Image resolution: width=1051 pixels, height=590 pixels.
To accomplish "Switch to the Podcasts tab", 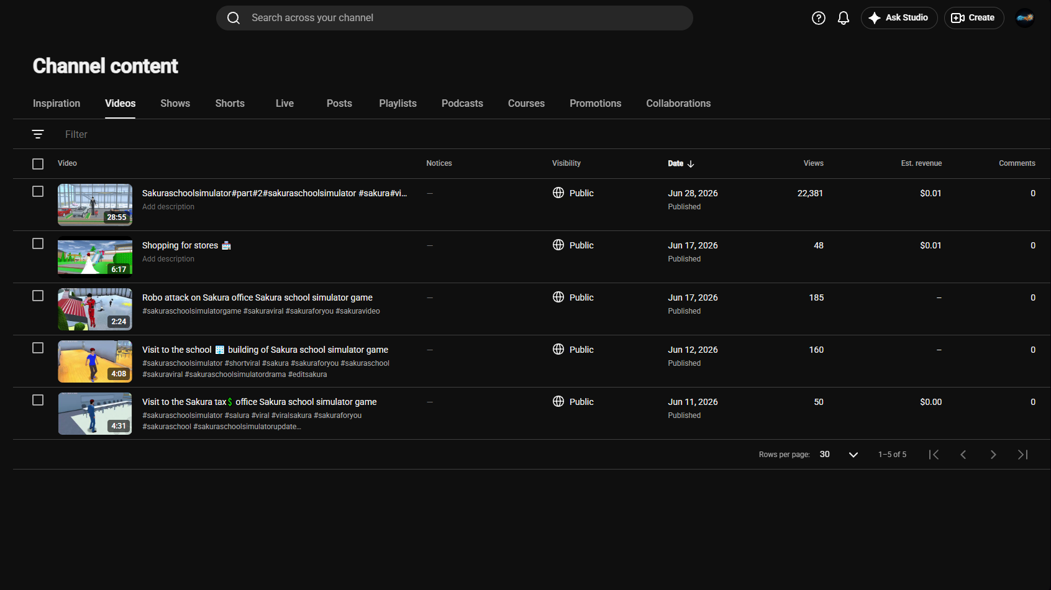I will [x=462, y=104].
